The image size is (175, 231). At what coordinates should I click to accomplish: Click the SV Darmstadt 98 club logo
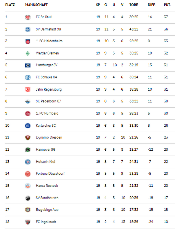pos(28,29)
